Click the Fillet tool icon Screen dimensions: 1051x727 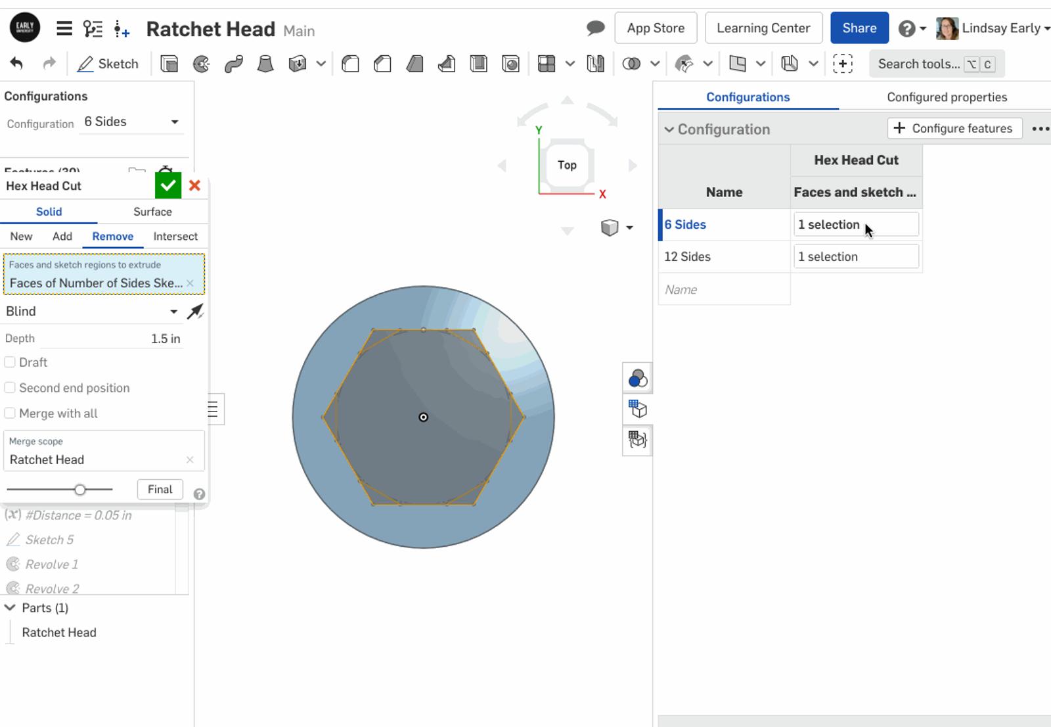pyautogui.click(x=351, y=64)
